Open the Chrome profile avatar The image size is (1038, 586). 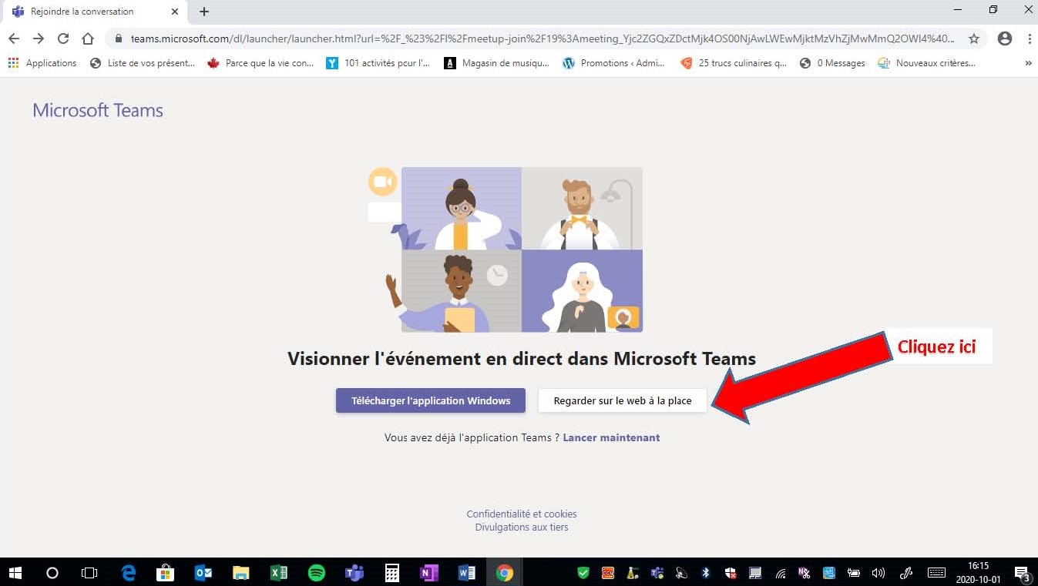point(1004,39)
